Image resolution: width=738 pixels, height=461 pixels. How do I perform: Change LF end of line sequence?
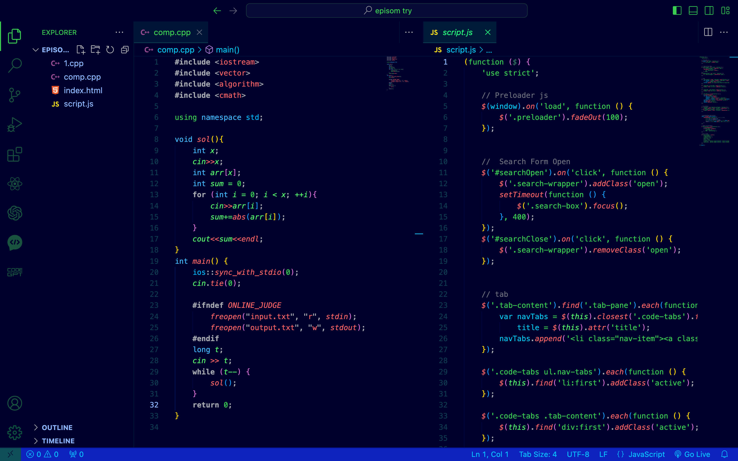coord(603,454)
